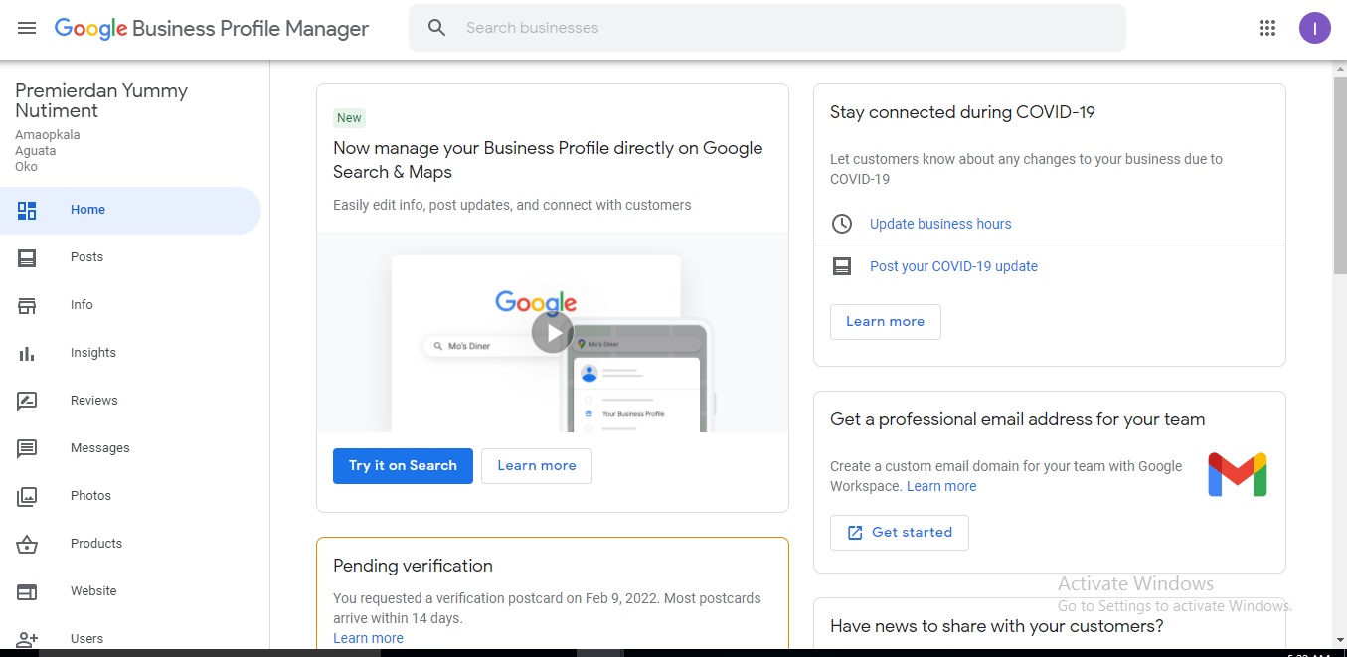Click the Posts sidebar icon
1347x657 pixels.
[27, 257]
